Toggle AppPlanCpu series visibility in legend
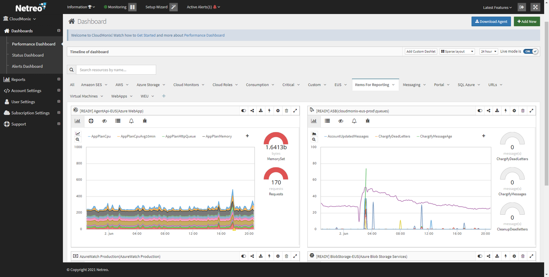The height and width of the screenshot is (277, 549). (99, 136)
